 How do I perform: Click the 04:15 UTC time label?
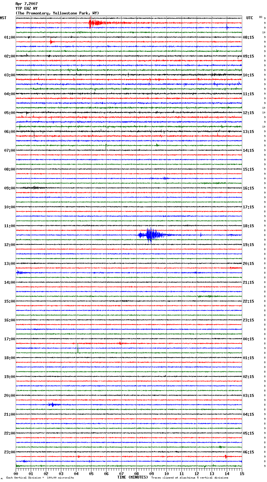pos(248,414)
